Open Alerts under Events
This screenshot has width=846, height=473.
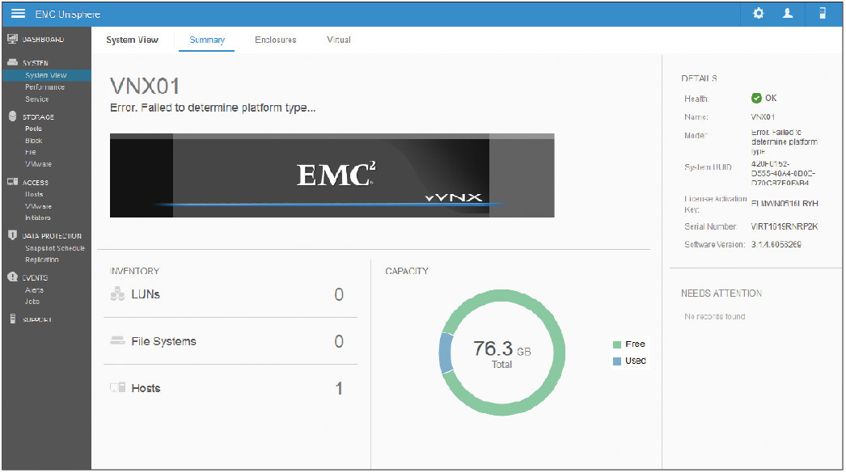34,290
